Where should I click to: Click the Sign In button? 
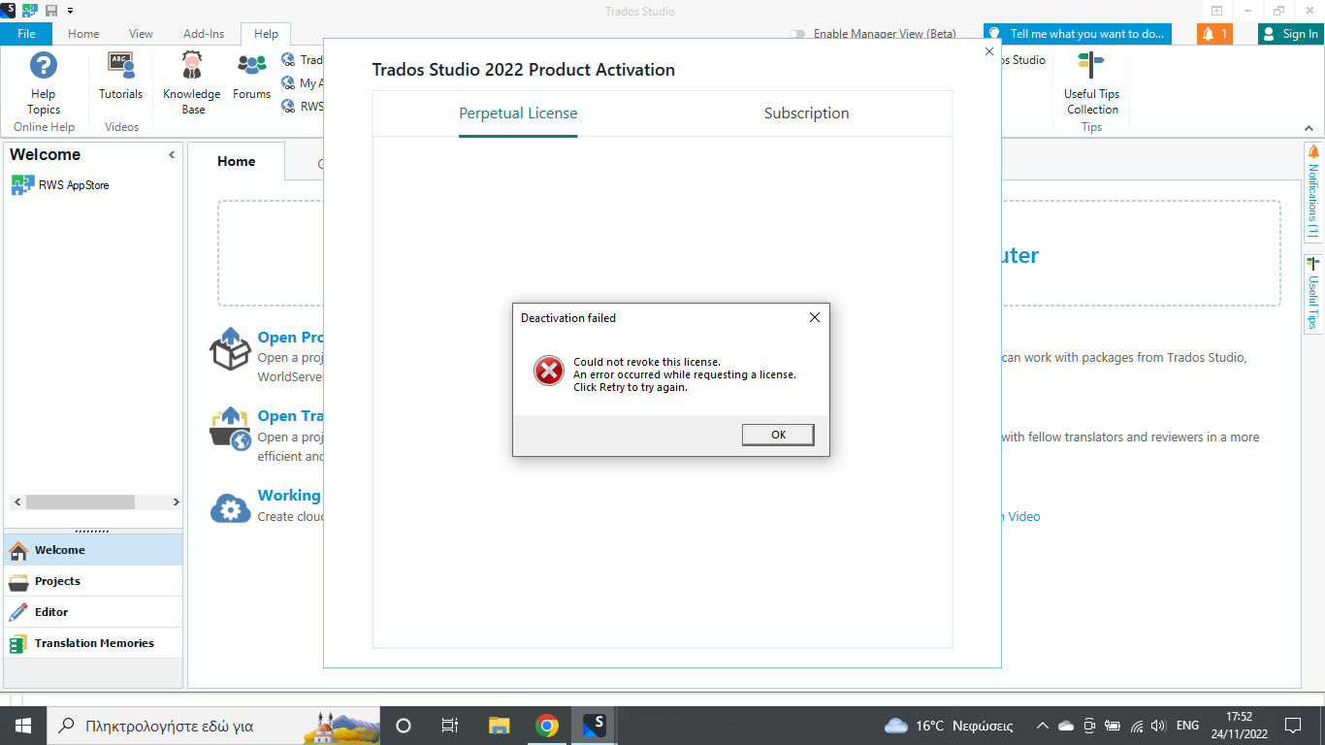click(1291, 34)
